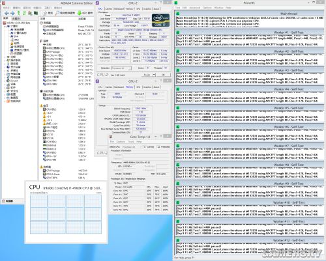Click AIDA64 back arrow toolbar icon
Screen dimensions: 326x261
click(x=7, y=13)
